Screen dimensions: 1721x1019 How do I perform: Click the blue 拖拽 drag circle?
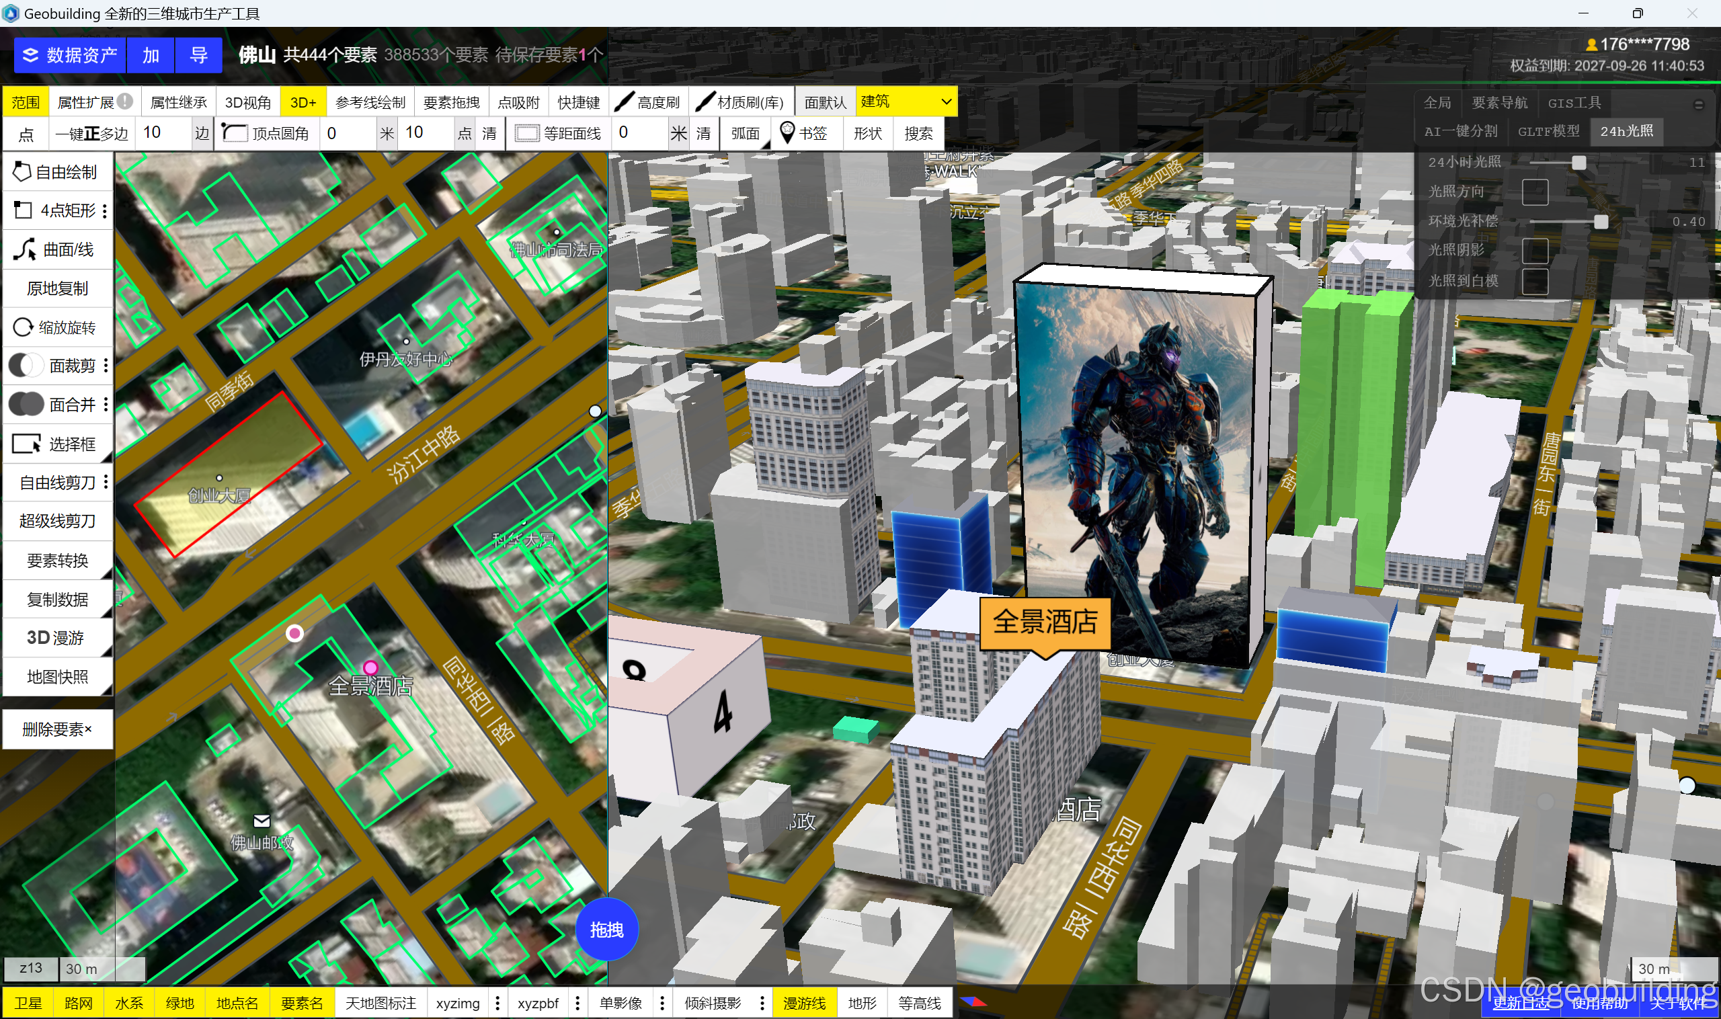click(606, 930)
